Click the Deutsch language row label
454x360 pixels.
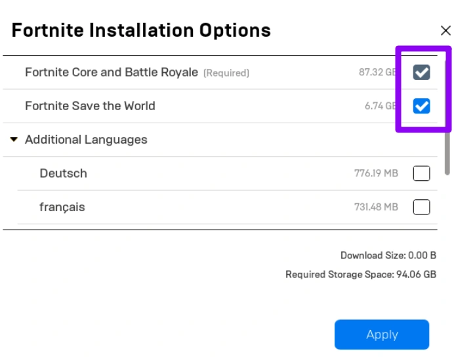pos(63,174)
